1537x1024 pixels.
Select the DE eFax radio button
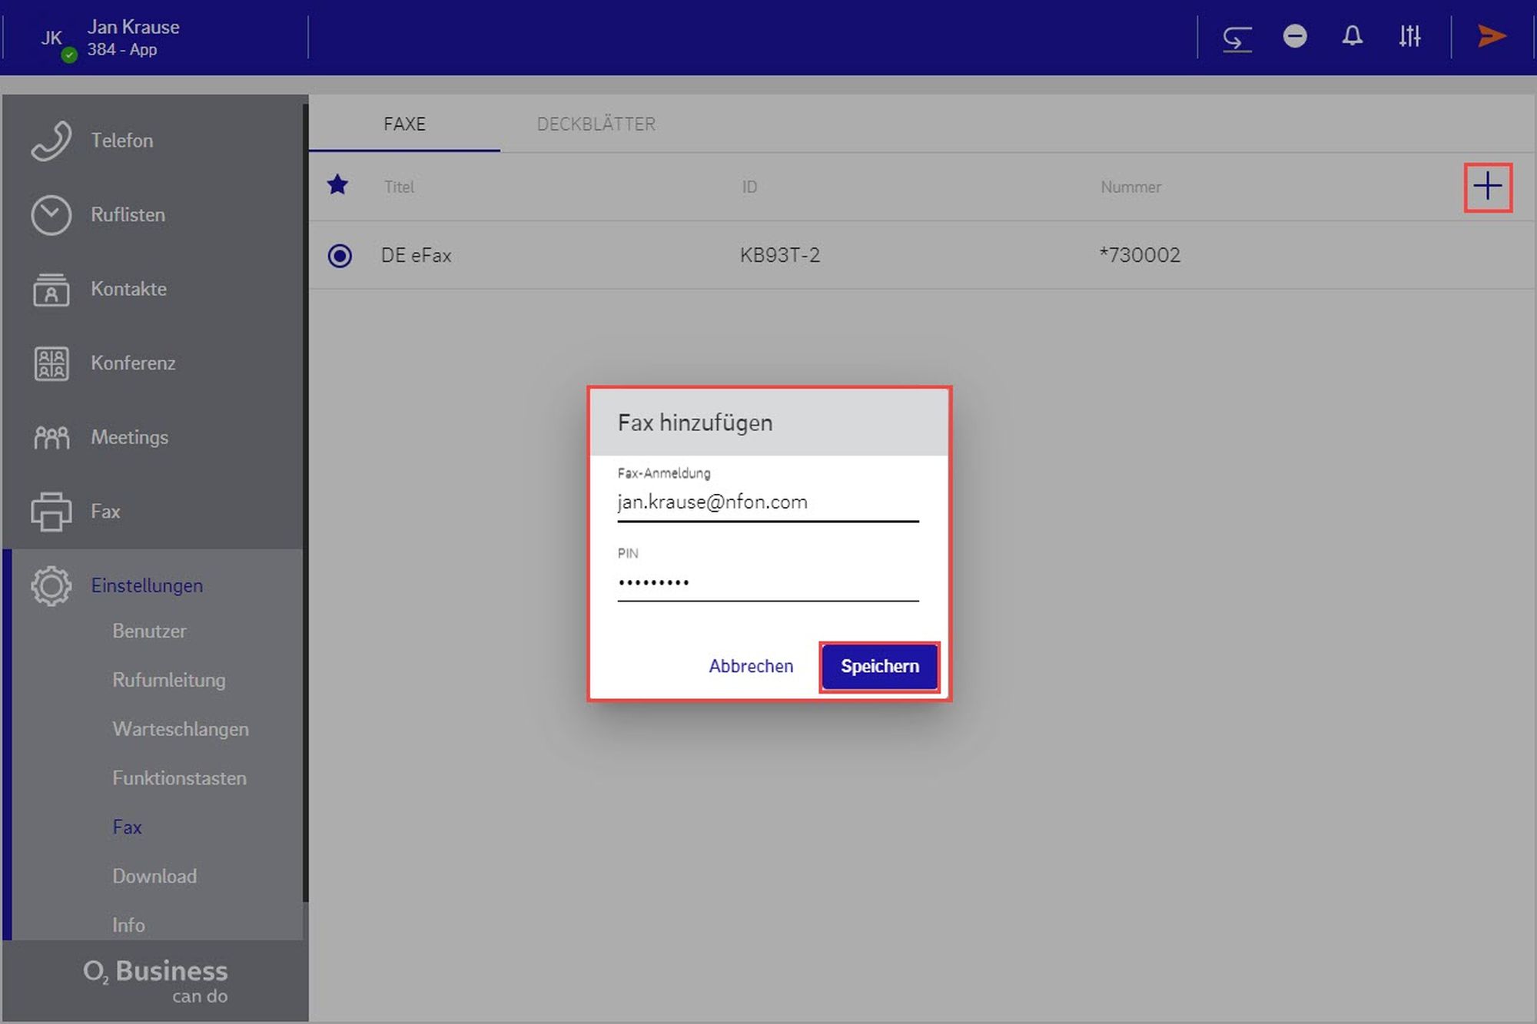click(340, 255)
